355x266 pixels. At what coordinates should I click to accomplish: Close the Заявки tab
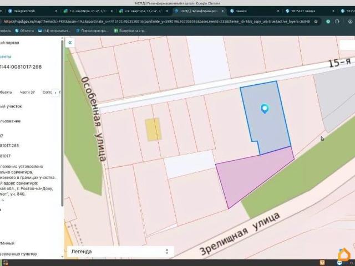(278, 11)
